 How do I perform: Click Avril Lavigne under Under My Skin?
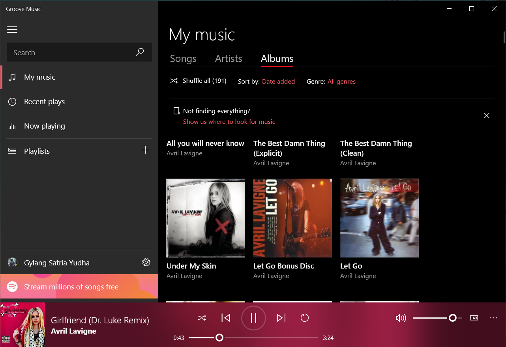(x=184, y=276)
